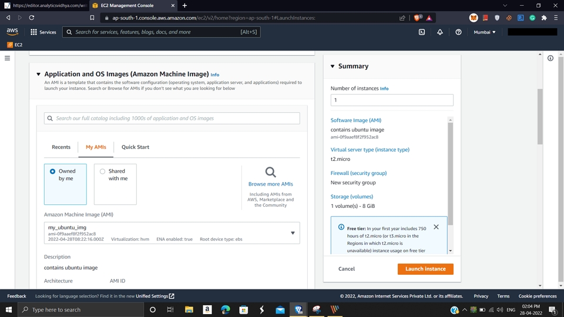Open the AWS logo home link
The height and width of the screenshot is (317, 564).
tap(12, 32)
